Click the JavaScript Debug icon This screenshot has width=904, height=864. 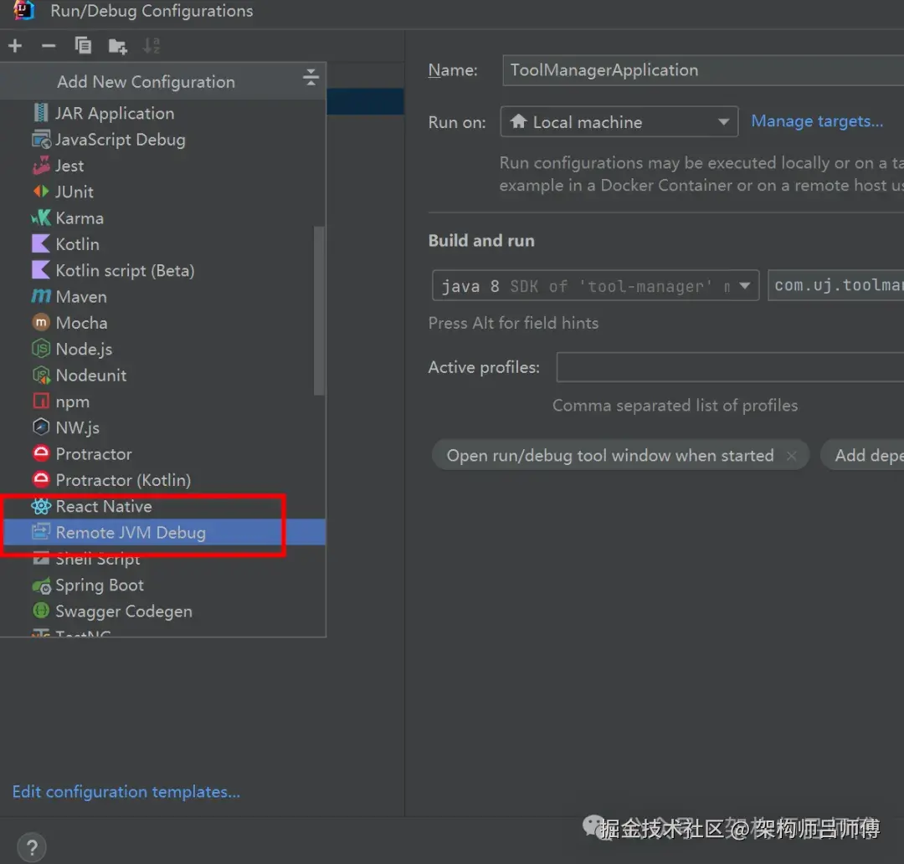[41, 140]
